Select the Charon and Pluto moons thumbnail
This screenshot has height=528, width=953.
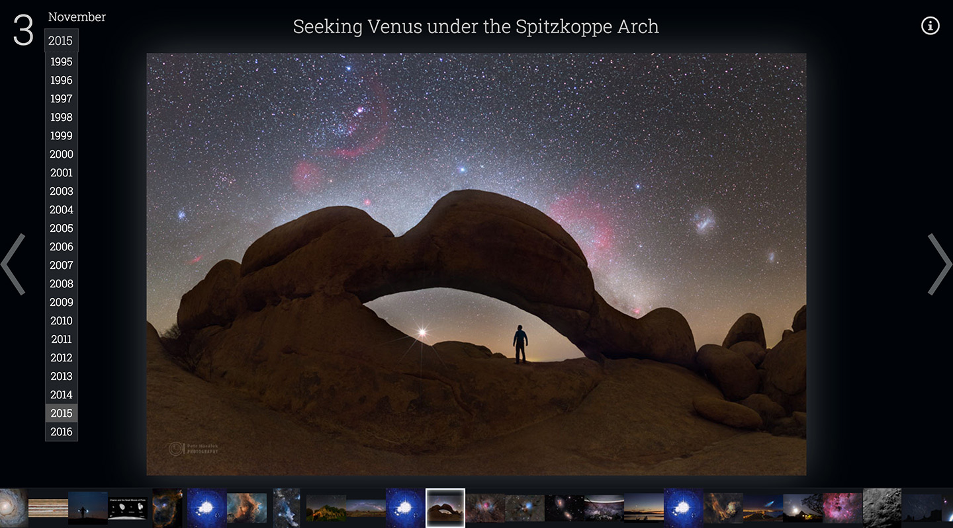click(x=127, y=508)
